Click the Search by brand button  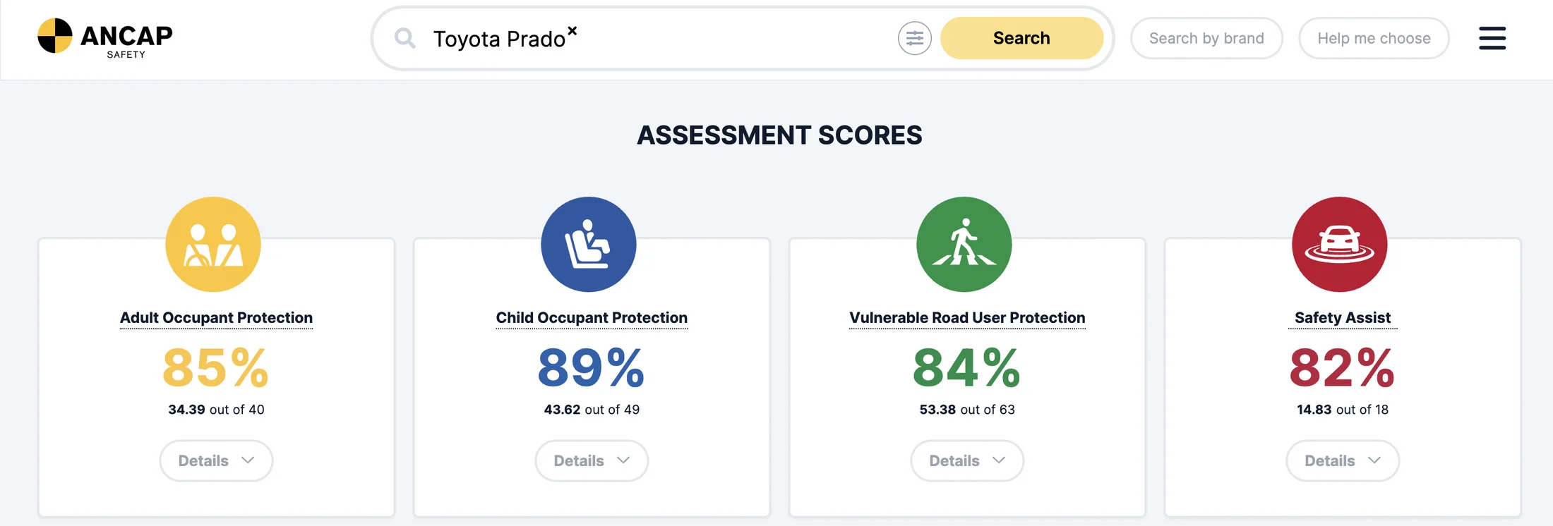coord(1206,38)
